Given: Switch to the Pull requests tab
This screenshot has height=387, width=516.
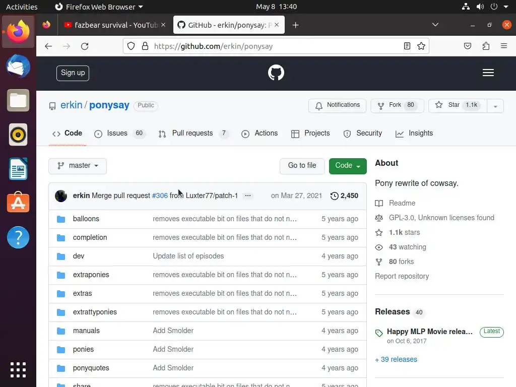Looking at the screenshot, I should click(x=193, y=133).
